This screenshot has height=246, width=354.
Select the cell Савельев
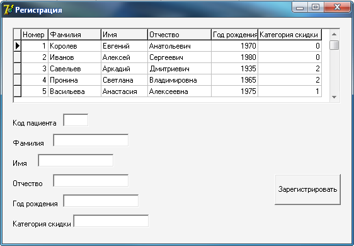tap(74, 69)
